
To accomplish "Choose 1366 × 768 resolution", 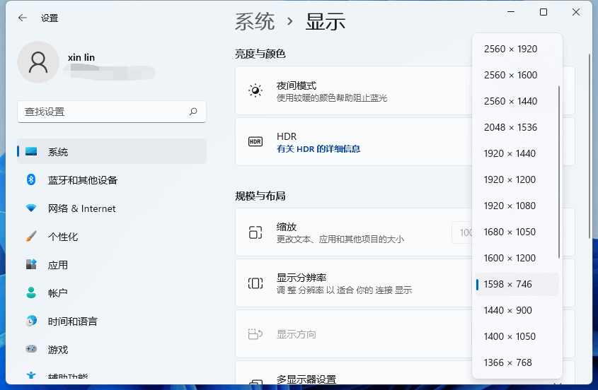I will click(517, 362).
